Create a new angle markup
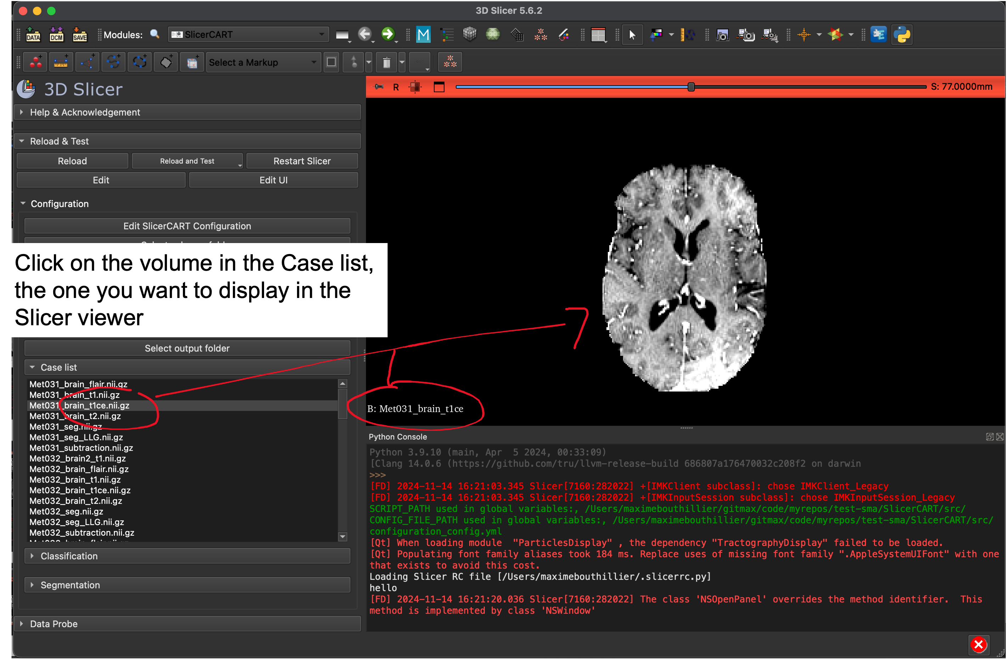The height and width of the screenshot is (659, 1007). coord(87,62)
